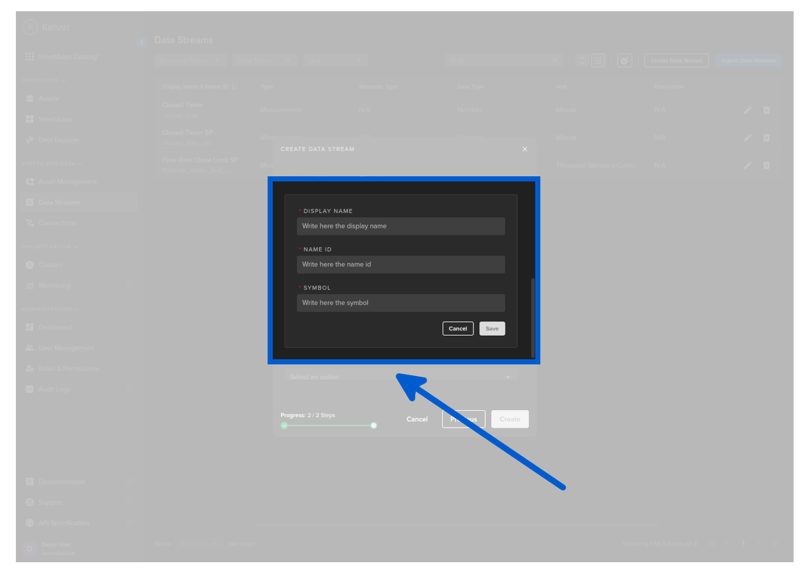Clear the search field with the X
810x574 pixels.
click(555, 60)
